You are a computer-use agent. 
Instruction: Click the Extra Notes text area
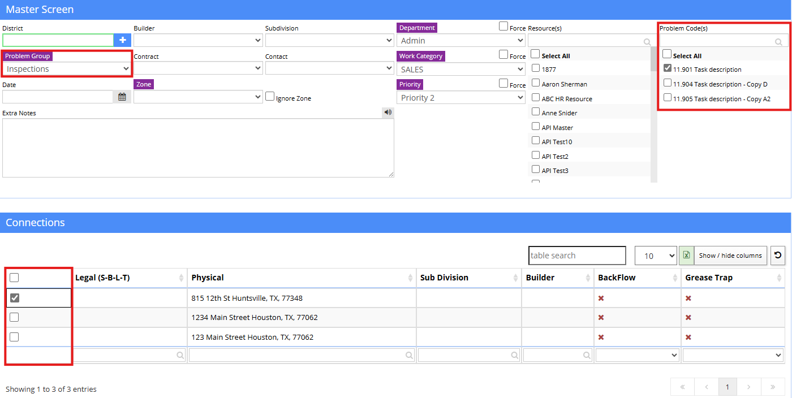point(198,148)
